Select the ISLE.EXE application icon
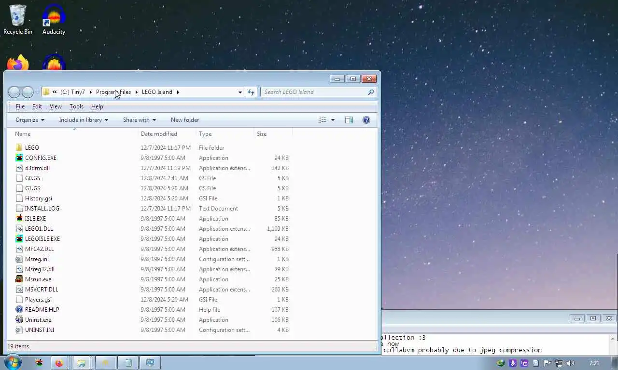Screen dimensions: 618x370 click(19, 219)
